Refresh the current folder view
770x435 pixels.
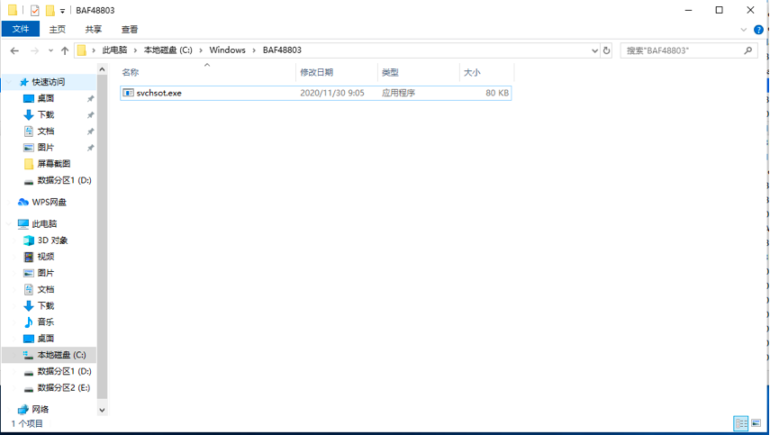(606, 50)
